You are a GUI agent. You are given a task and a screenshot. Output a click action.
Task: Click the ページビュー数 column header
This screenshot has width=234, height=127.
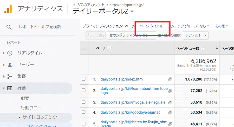(187, 48)
